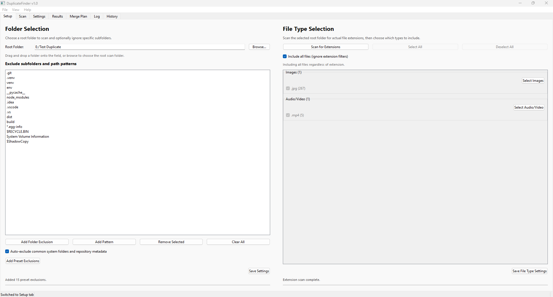Viewport: 553px width, 297px height.
Task: Click Save File Type Settings button
Action: point(530,271)
